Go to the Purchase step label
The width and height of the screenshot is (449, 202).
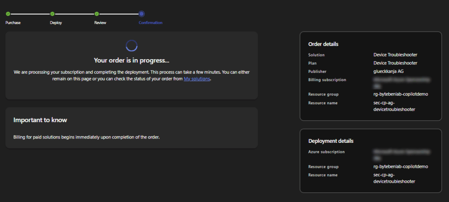[13, 23]
